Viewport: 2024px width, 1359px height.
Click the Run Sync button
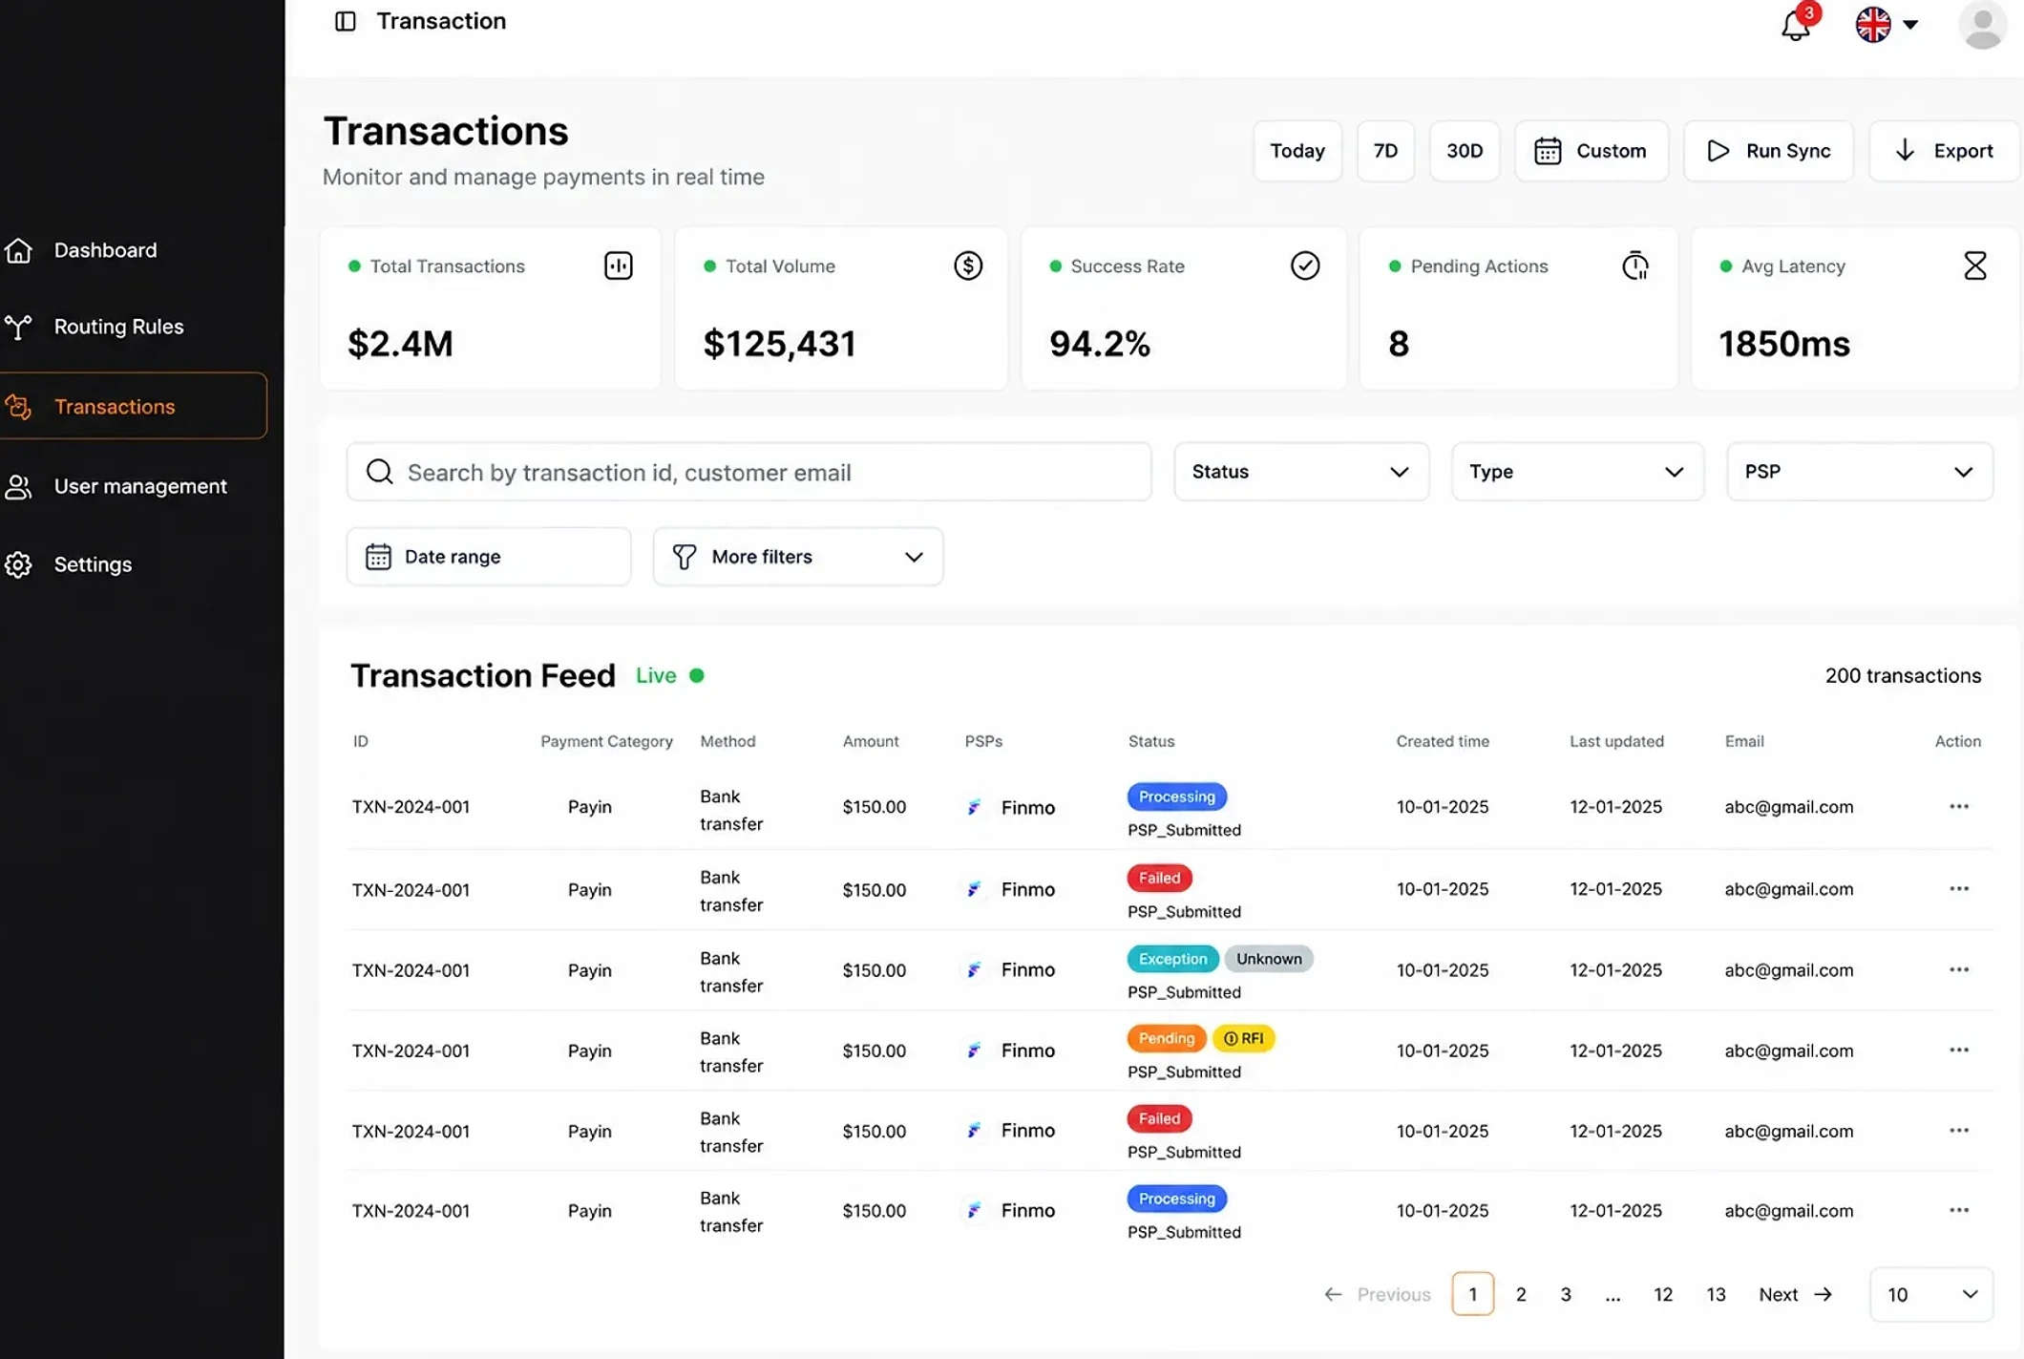pyautogui.click(x=1768, y=151)
